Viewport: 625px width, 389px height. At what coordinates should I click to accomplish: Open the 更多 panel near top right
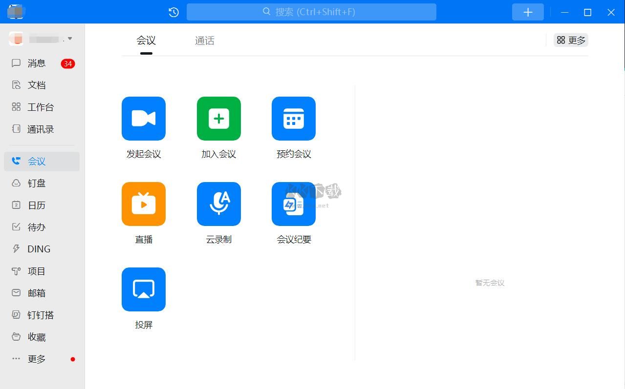coord(570,40)
